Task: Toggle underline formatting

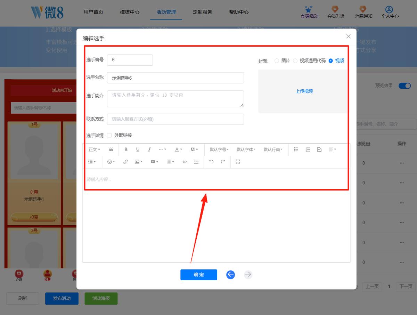Action: (138, 150)
